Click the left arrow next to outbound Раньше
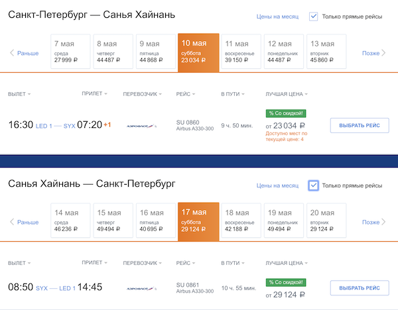 pos(12,53)
